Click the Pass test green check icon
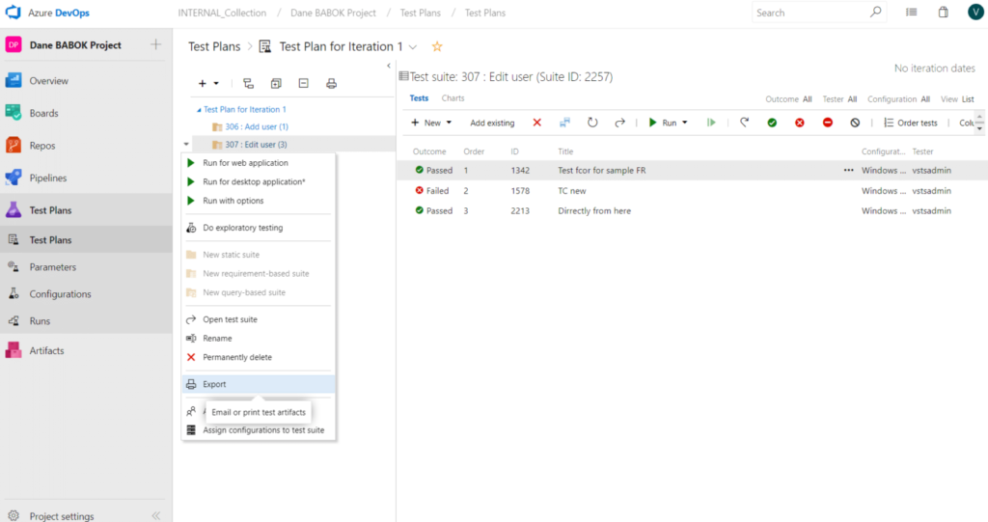 coord(772,123)
